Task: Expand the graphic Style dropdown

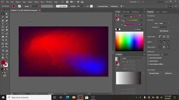Action: [94, 6]
